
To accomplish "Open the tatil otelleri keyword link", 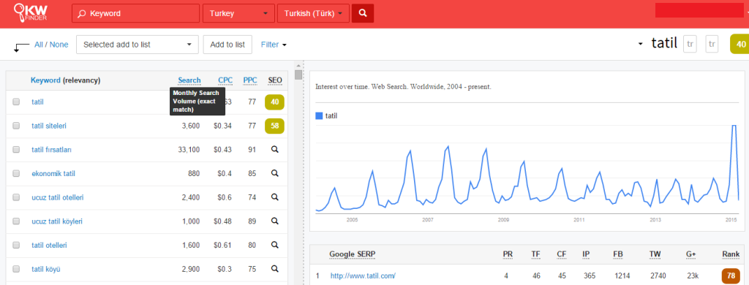I will pyautogui.click(x=49, y=245).
